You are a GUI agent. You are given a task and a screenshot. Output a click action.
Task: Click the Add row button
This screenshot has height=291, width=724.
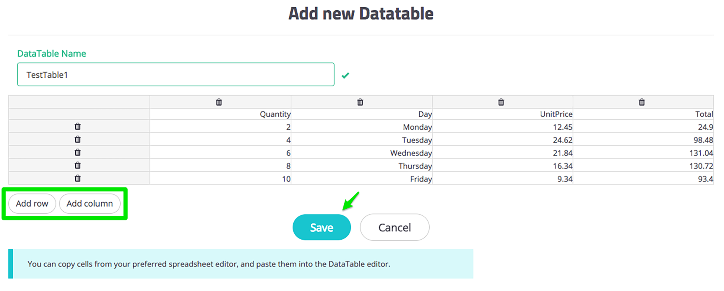[x=32, y=204]
